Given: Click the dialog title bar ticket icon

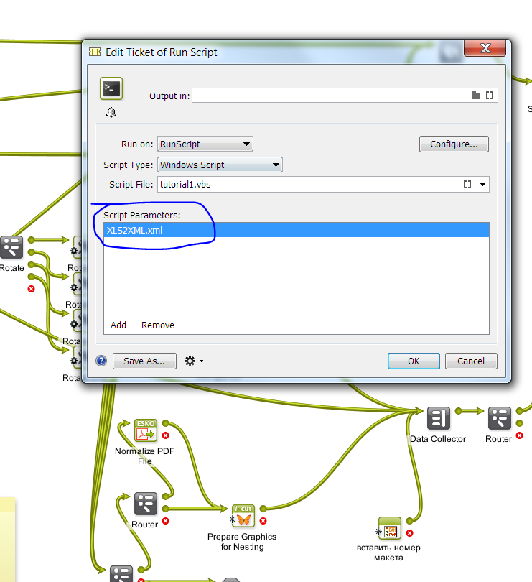Looking at the screenshot, I should (95, 52).
